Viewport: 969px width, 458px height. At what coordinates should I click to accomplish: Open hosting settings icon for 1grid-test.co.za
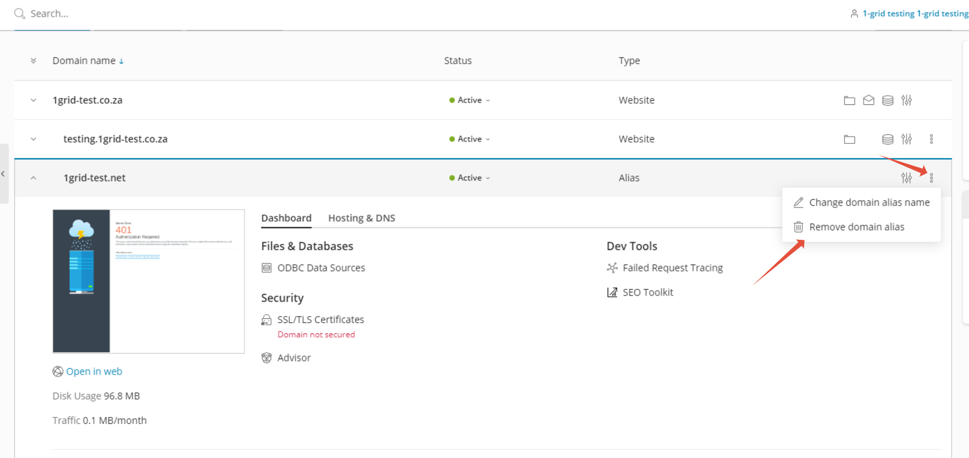(907, 100)
